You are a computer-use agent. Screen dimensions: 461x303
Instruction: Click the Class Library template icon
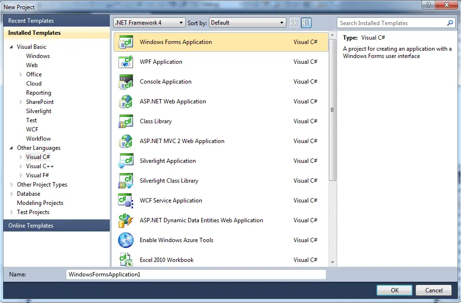pyautogui.click(x=126, y=121)
